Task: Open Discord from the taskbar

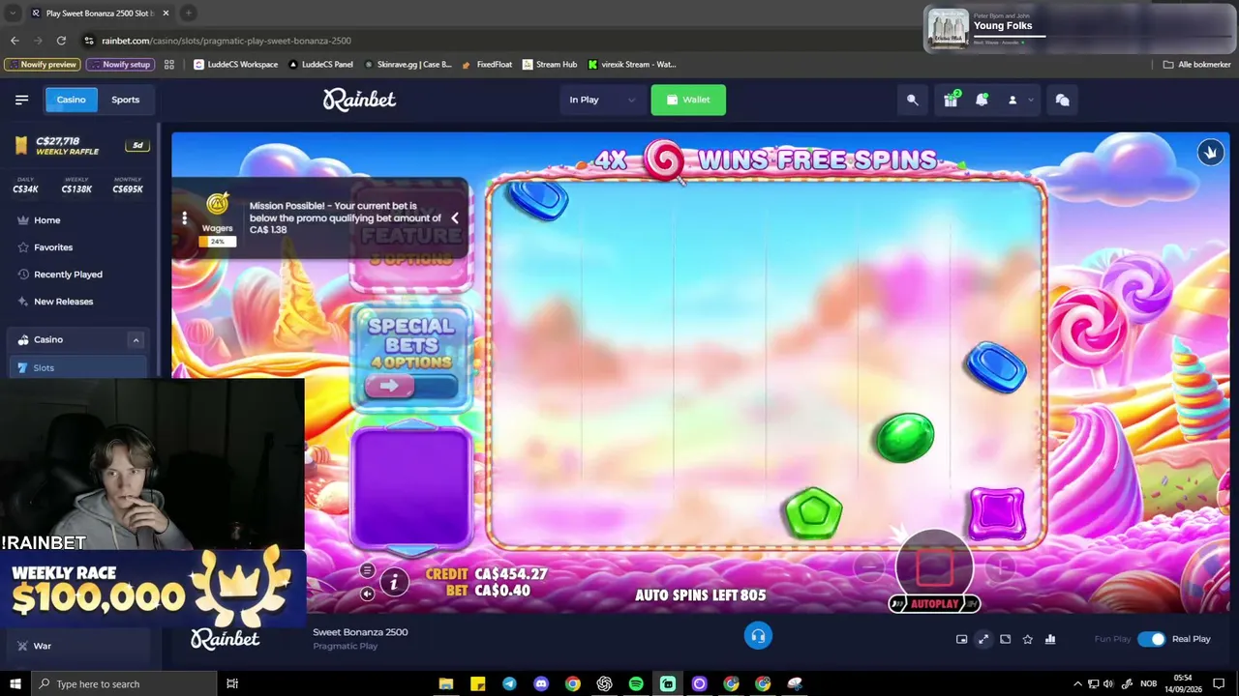Action: pos(541,683)
